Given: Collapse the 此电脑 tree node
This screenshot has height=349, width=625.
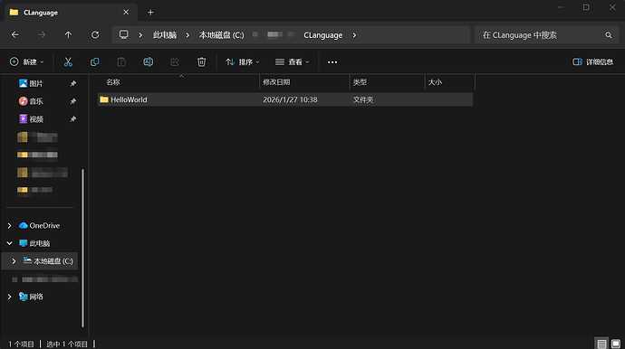Looking at the screenshot, I should [10, 243].
